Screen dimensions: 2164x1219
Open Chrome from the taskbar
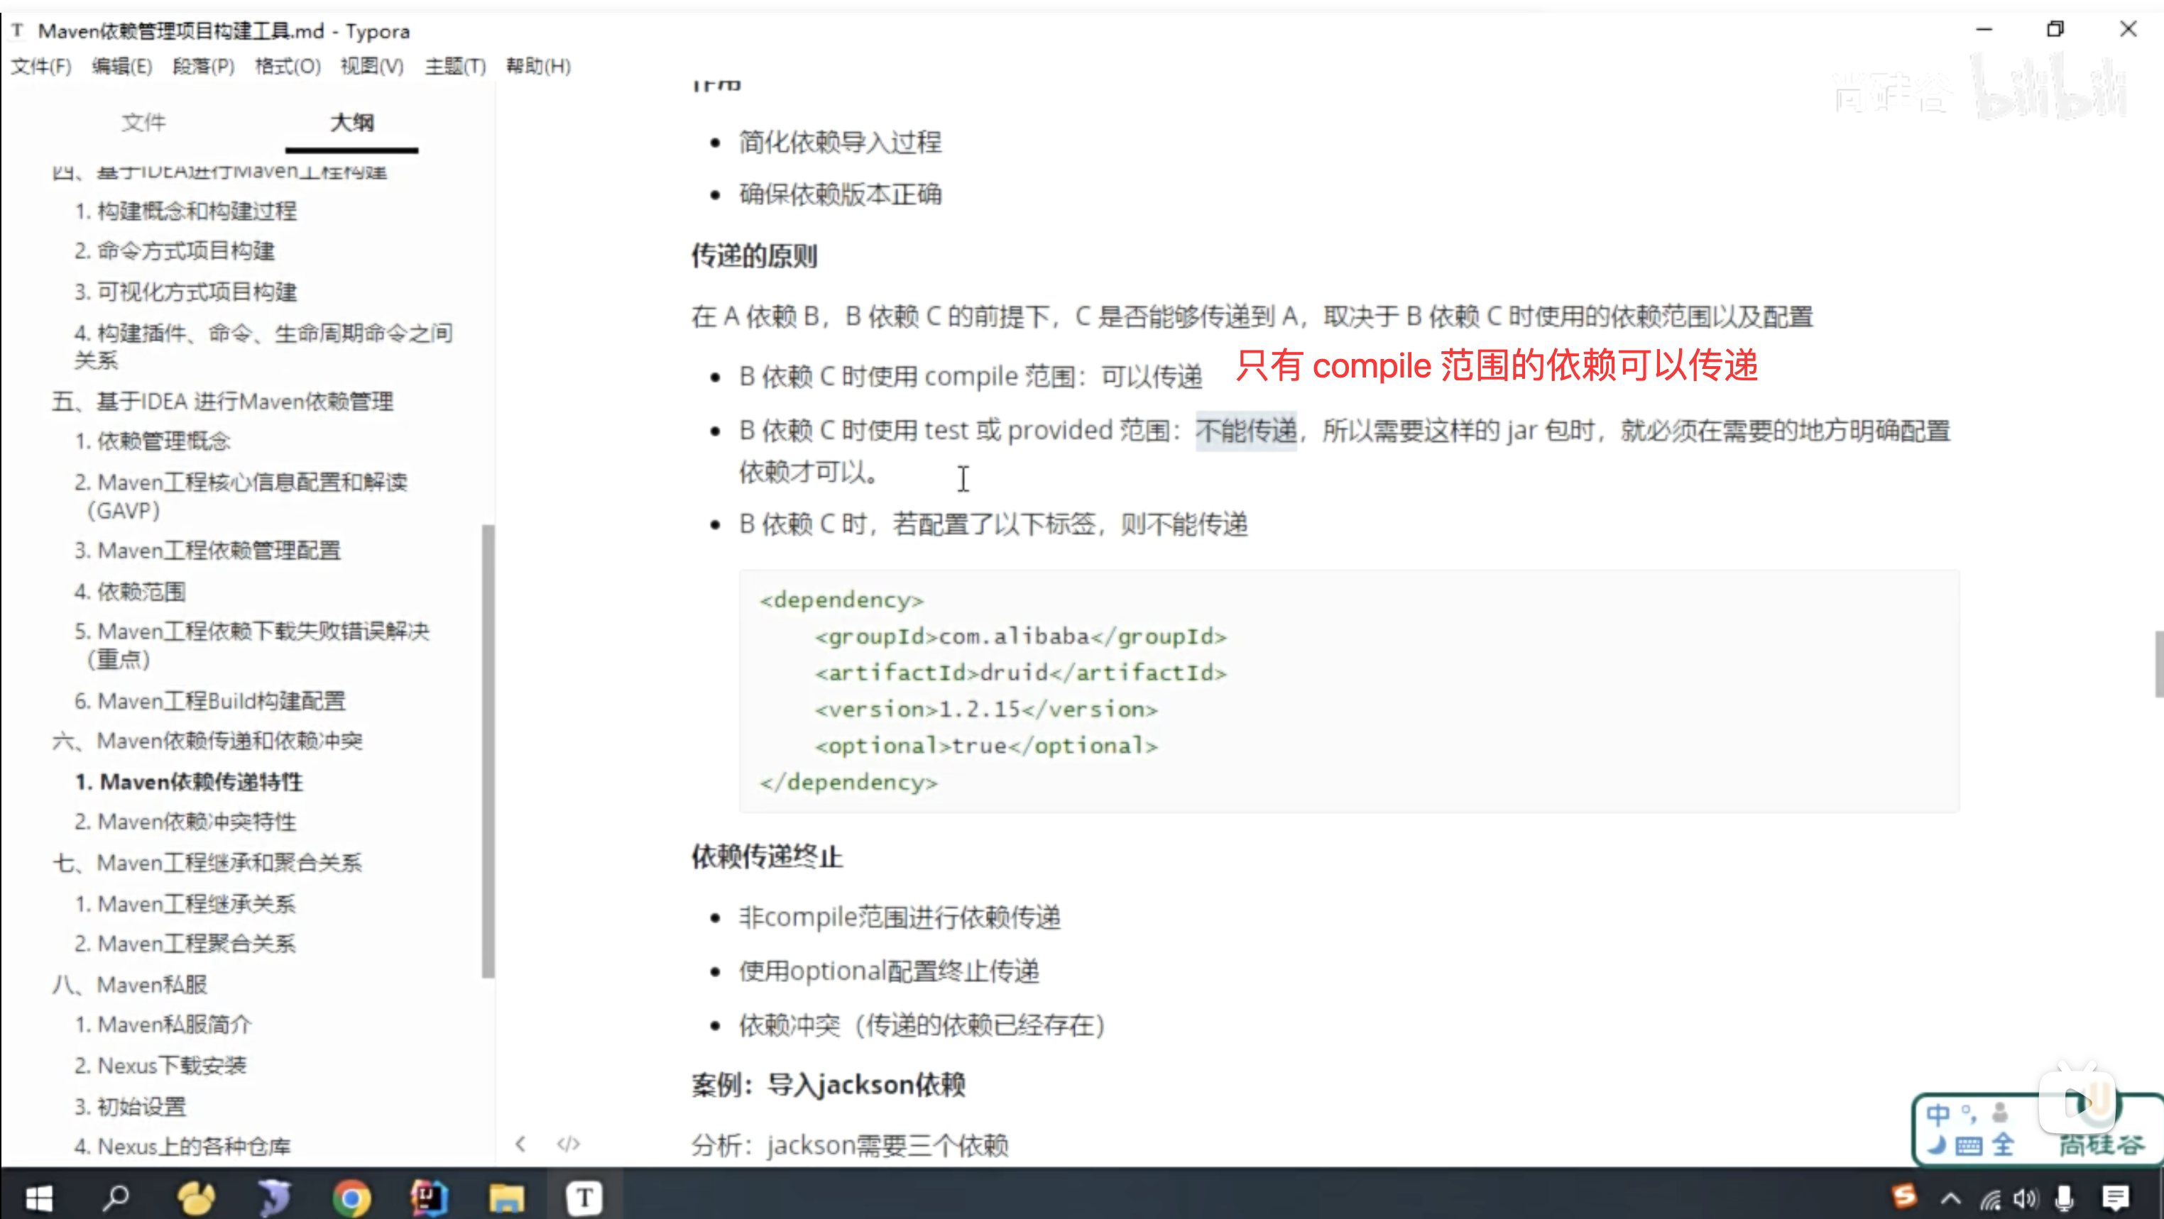(351, 1197)
